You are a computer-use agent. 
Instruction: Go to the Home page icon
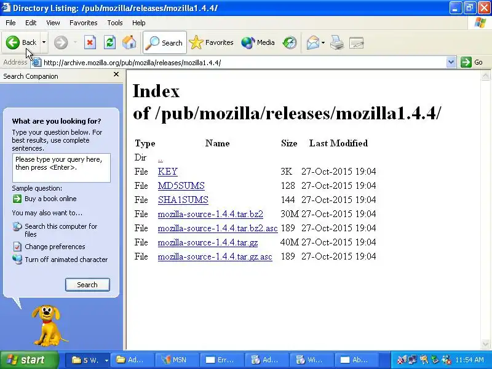(x=129, y=42)
